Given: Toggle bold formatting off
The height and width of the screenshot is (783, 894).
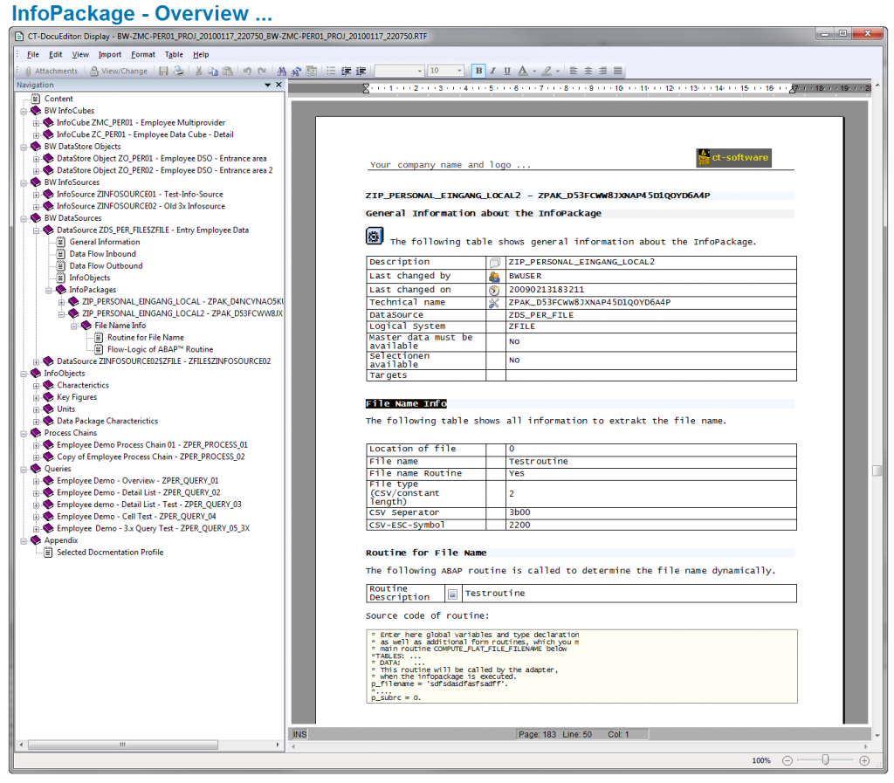Looking at the screenshot, I should coord(478,71).
